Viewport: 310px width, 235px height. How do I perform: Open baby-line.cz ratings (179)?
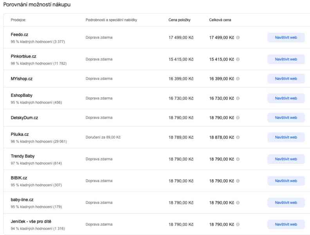[36, 207]
